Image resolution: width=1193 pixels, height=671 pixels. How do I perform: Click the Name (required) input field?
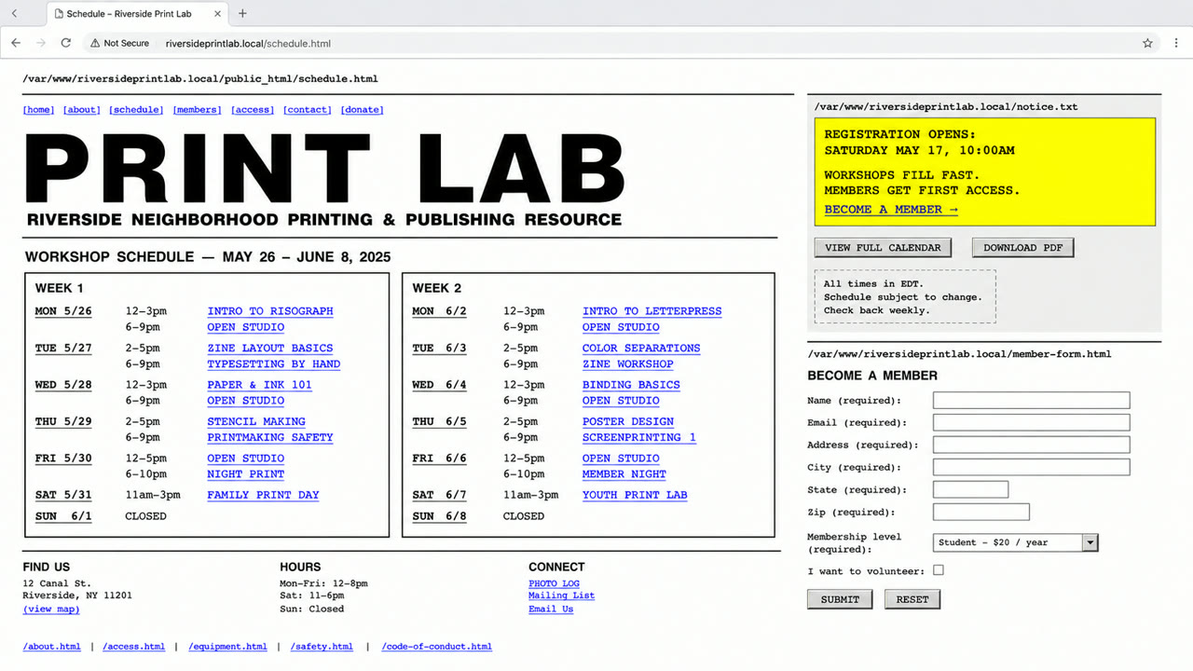tap(1031, 400)
